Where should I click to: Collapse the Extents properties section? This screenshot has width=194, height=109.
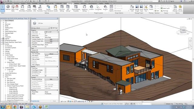57,67
